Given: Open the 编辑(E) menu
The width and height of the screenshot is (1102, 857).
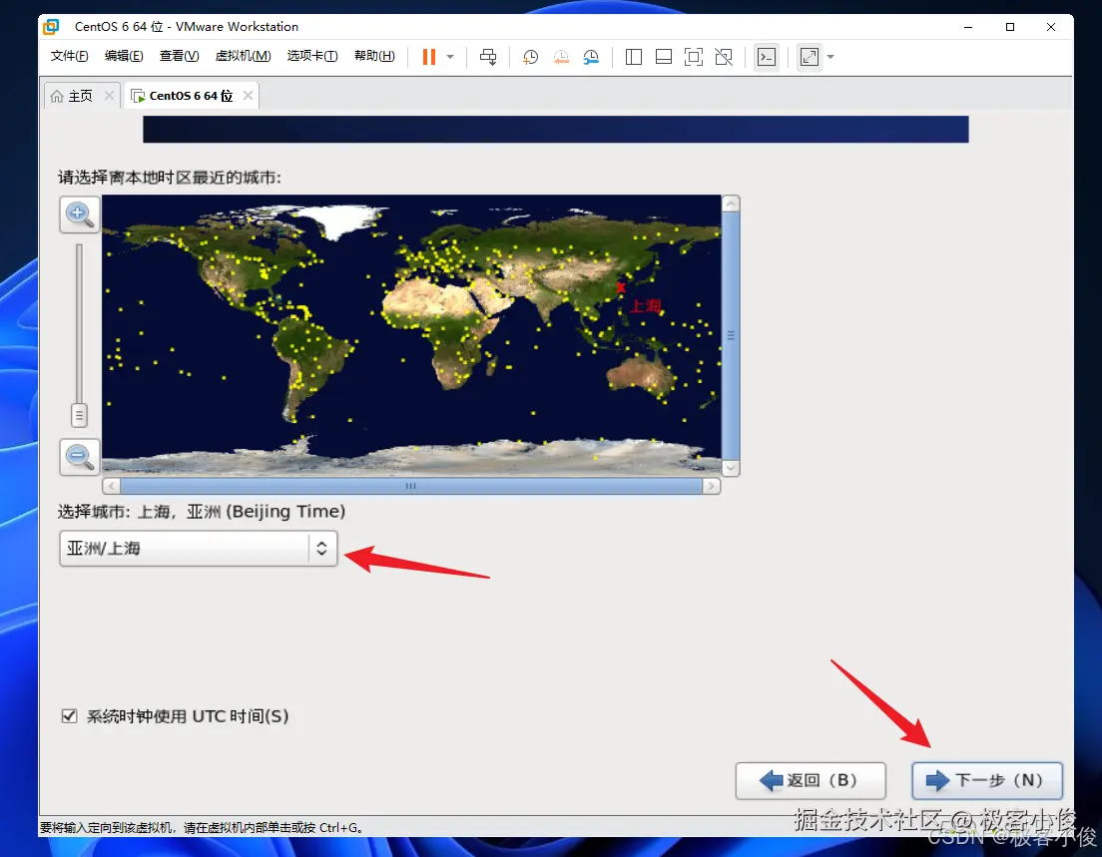Looking at the screenshot, I should click(124, 56).
